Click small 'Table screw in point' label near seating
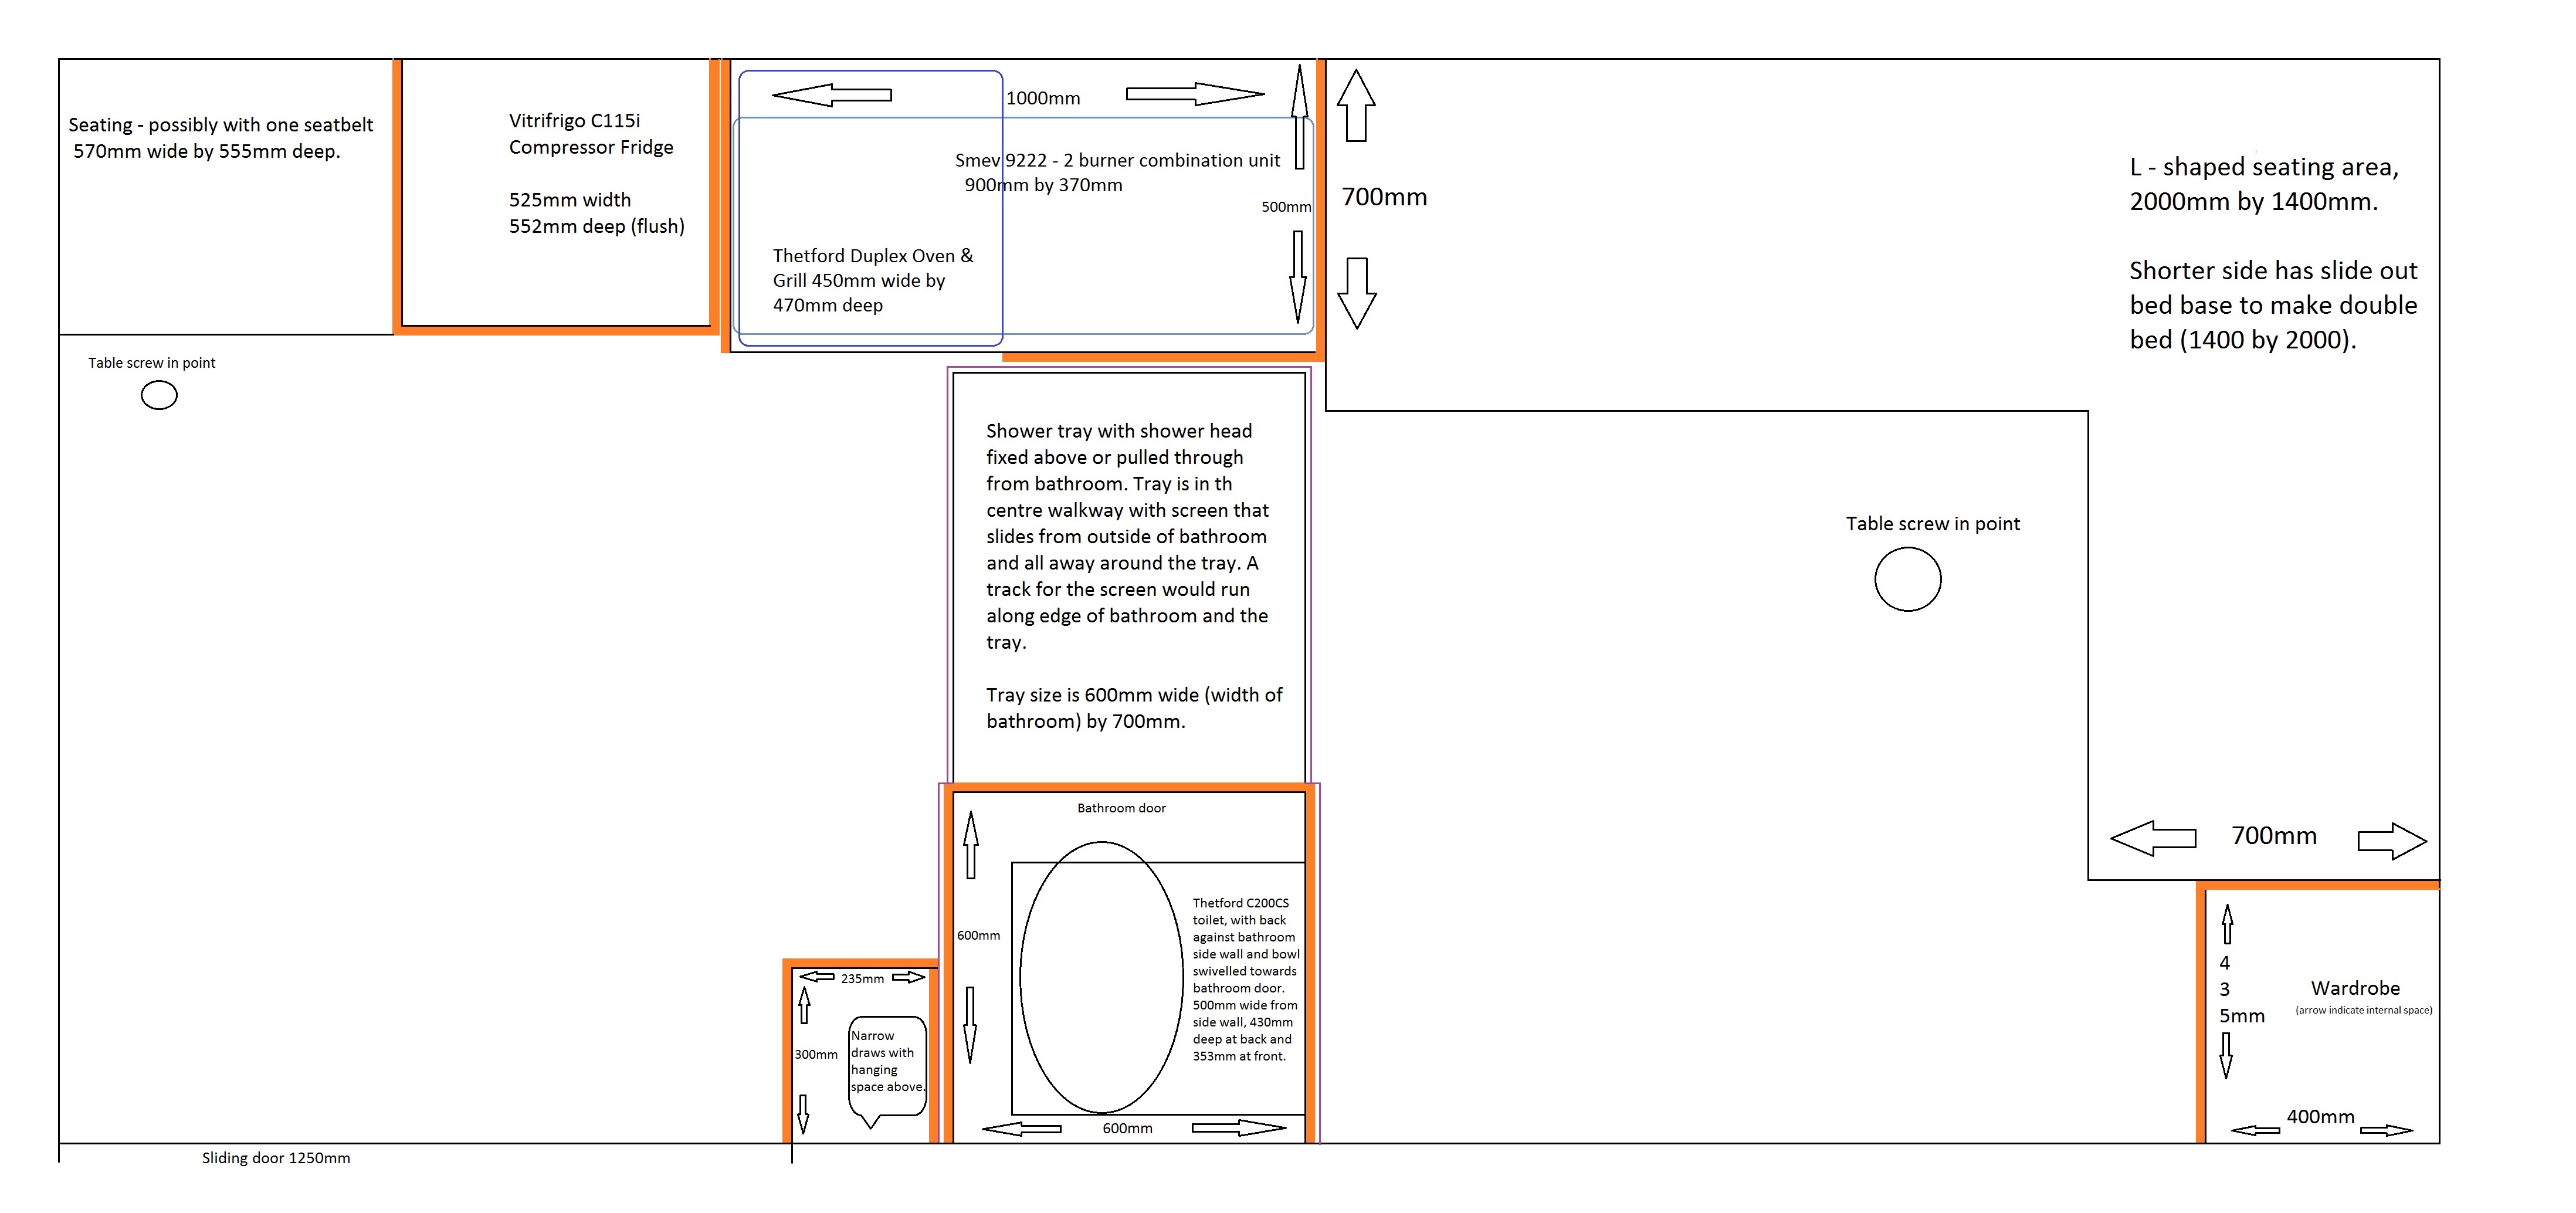 coord(152,363)
